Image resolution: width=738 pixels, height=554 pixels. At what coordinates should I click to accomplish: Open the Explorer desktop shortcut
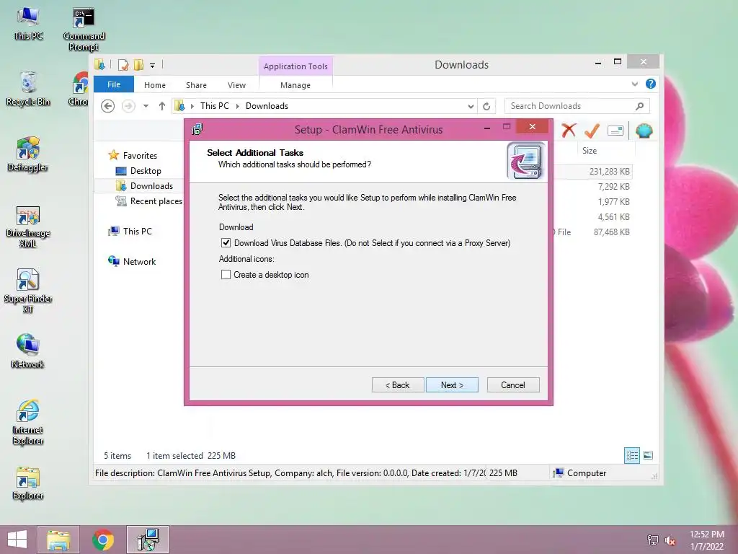[x=28, y=483]
